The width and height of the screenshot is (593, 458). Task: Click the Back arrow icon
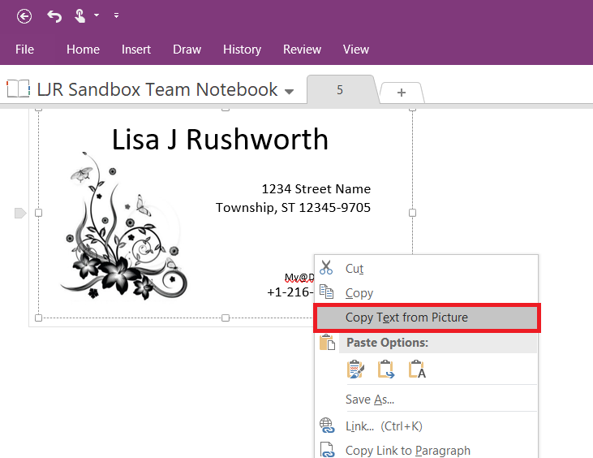tap(24, 16)
